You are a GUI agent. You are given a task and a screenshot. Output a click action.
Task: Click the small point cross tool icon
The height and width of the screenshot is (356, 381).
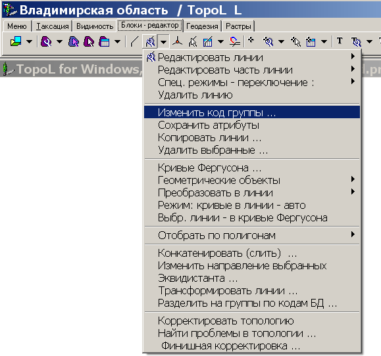[x=251, y=40]
